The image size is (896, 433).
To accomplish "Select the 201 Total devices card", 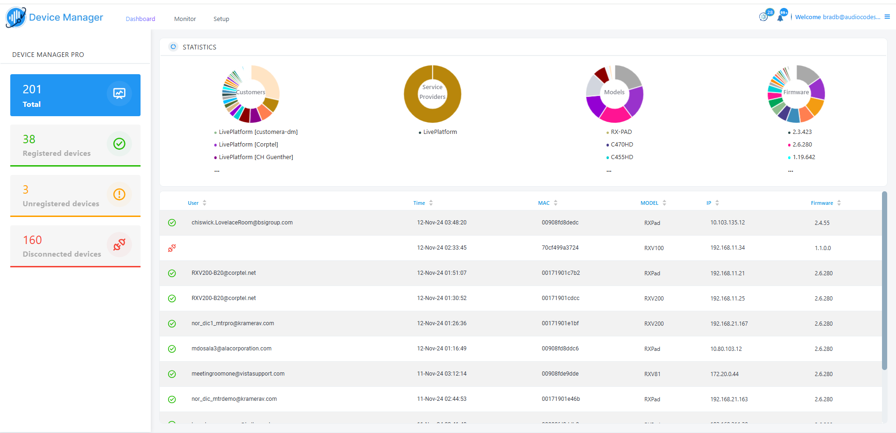I will click(x=75, y=95).
